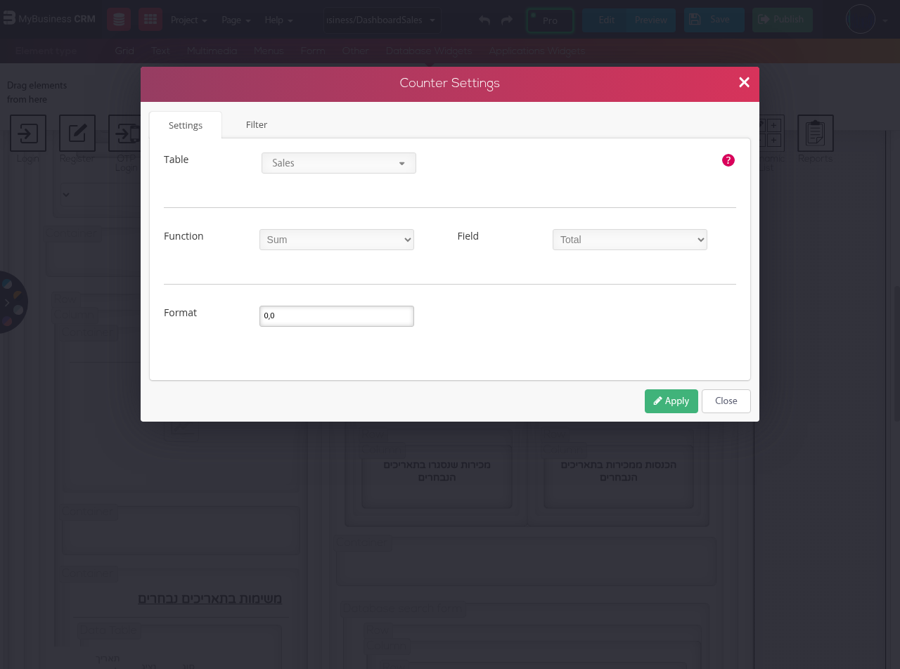Click the Format input field

(336, 316)
